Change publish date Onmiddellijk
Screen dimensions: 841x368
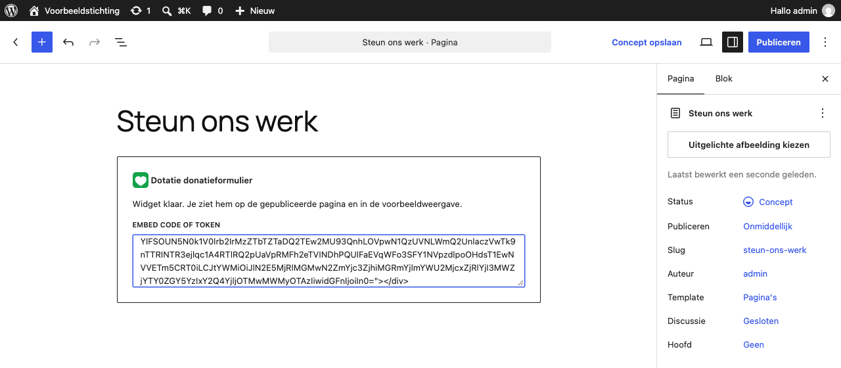767,226
